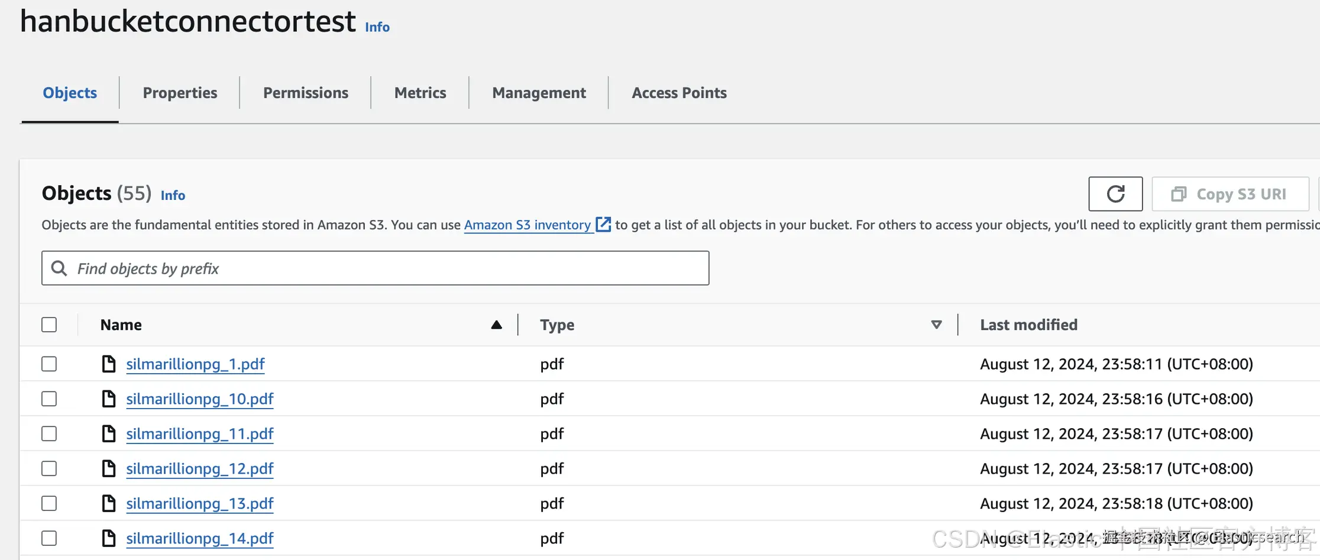This screenshot has width=1320, height=560.
Task: Click file icon beside silmarillionpg_14.pdf
Action: click(x=109, y=538)
